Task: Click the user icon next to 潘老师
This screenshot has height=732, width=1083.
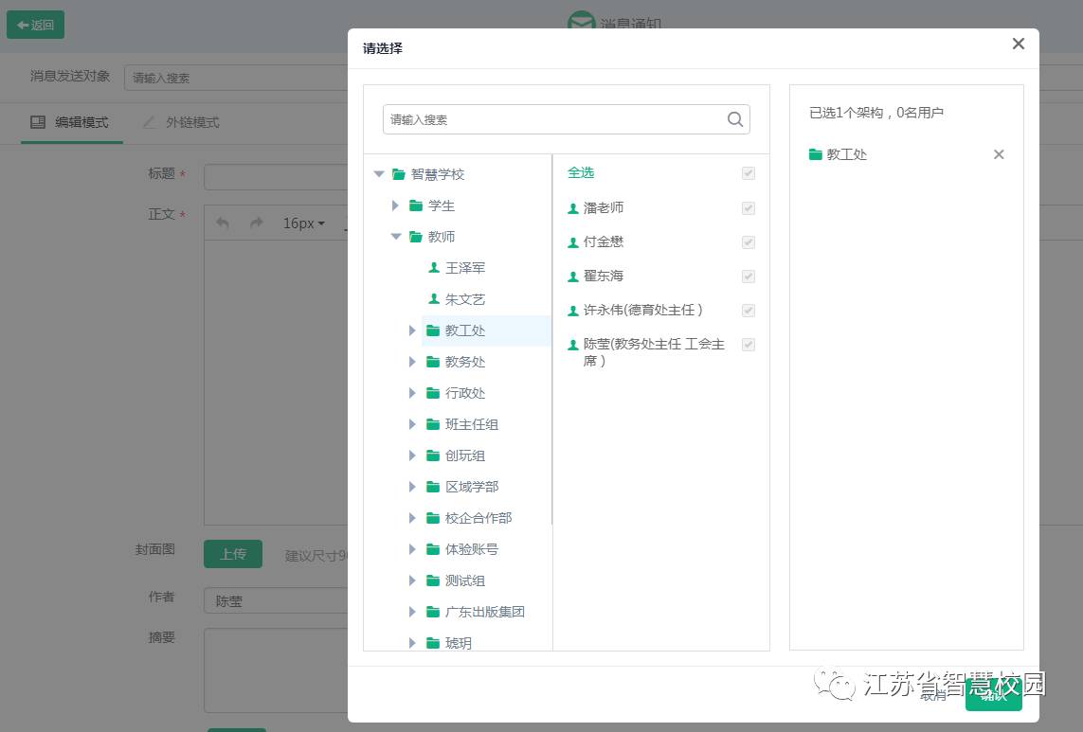Action: tap(572, 208)
